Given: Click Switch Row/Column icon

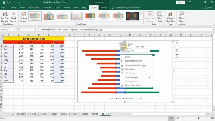Looking at the screenshot, I should coord(150,17).
